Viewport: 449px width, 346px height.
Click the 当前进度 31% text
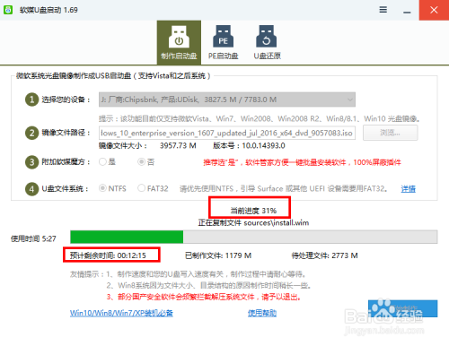coord(253,211)
